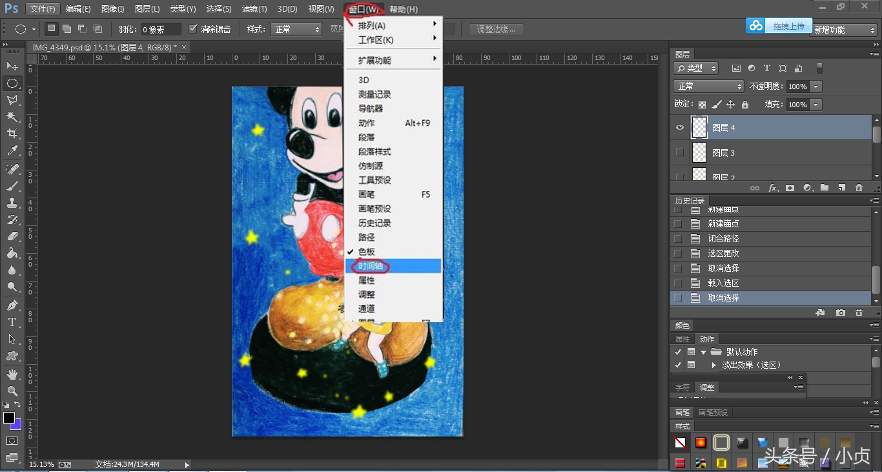Image resolution: width=882 pixels, height=472 pixels.
Task: Open the 样式 正常 dropdown
Action: pyautogui.click(x=296, y=28)
